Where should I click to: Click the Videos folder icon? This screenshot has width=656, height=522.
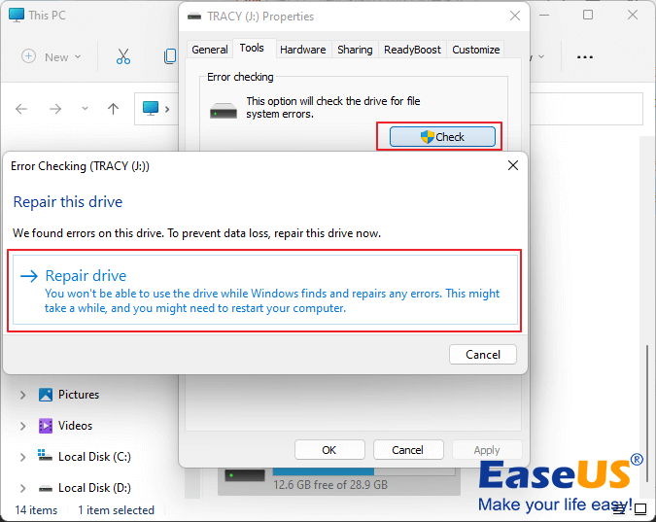[x=45, y=426]
